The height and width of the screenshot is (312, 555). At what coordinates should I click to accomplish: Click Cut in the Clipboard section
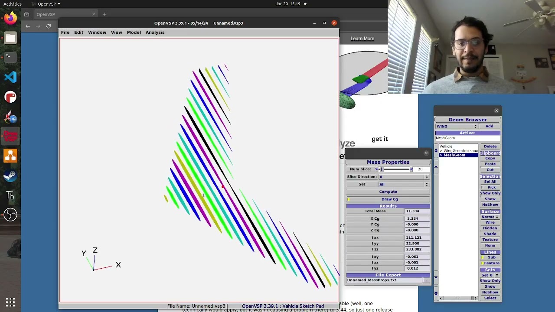pyautogui.click(x=490, y=170)
